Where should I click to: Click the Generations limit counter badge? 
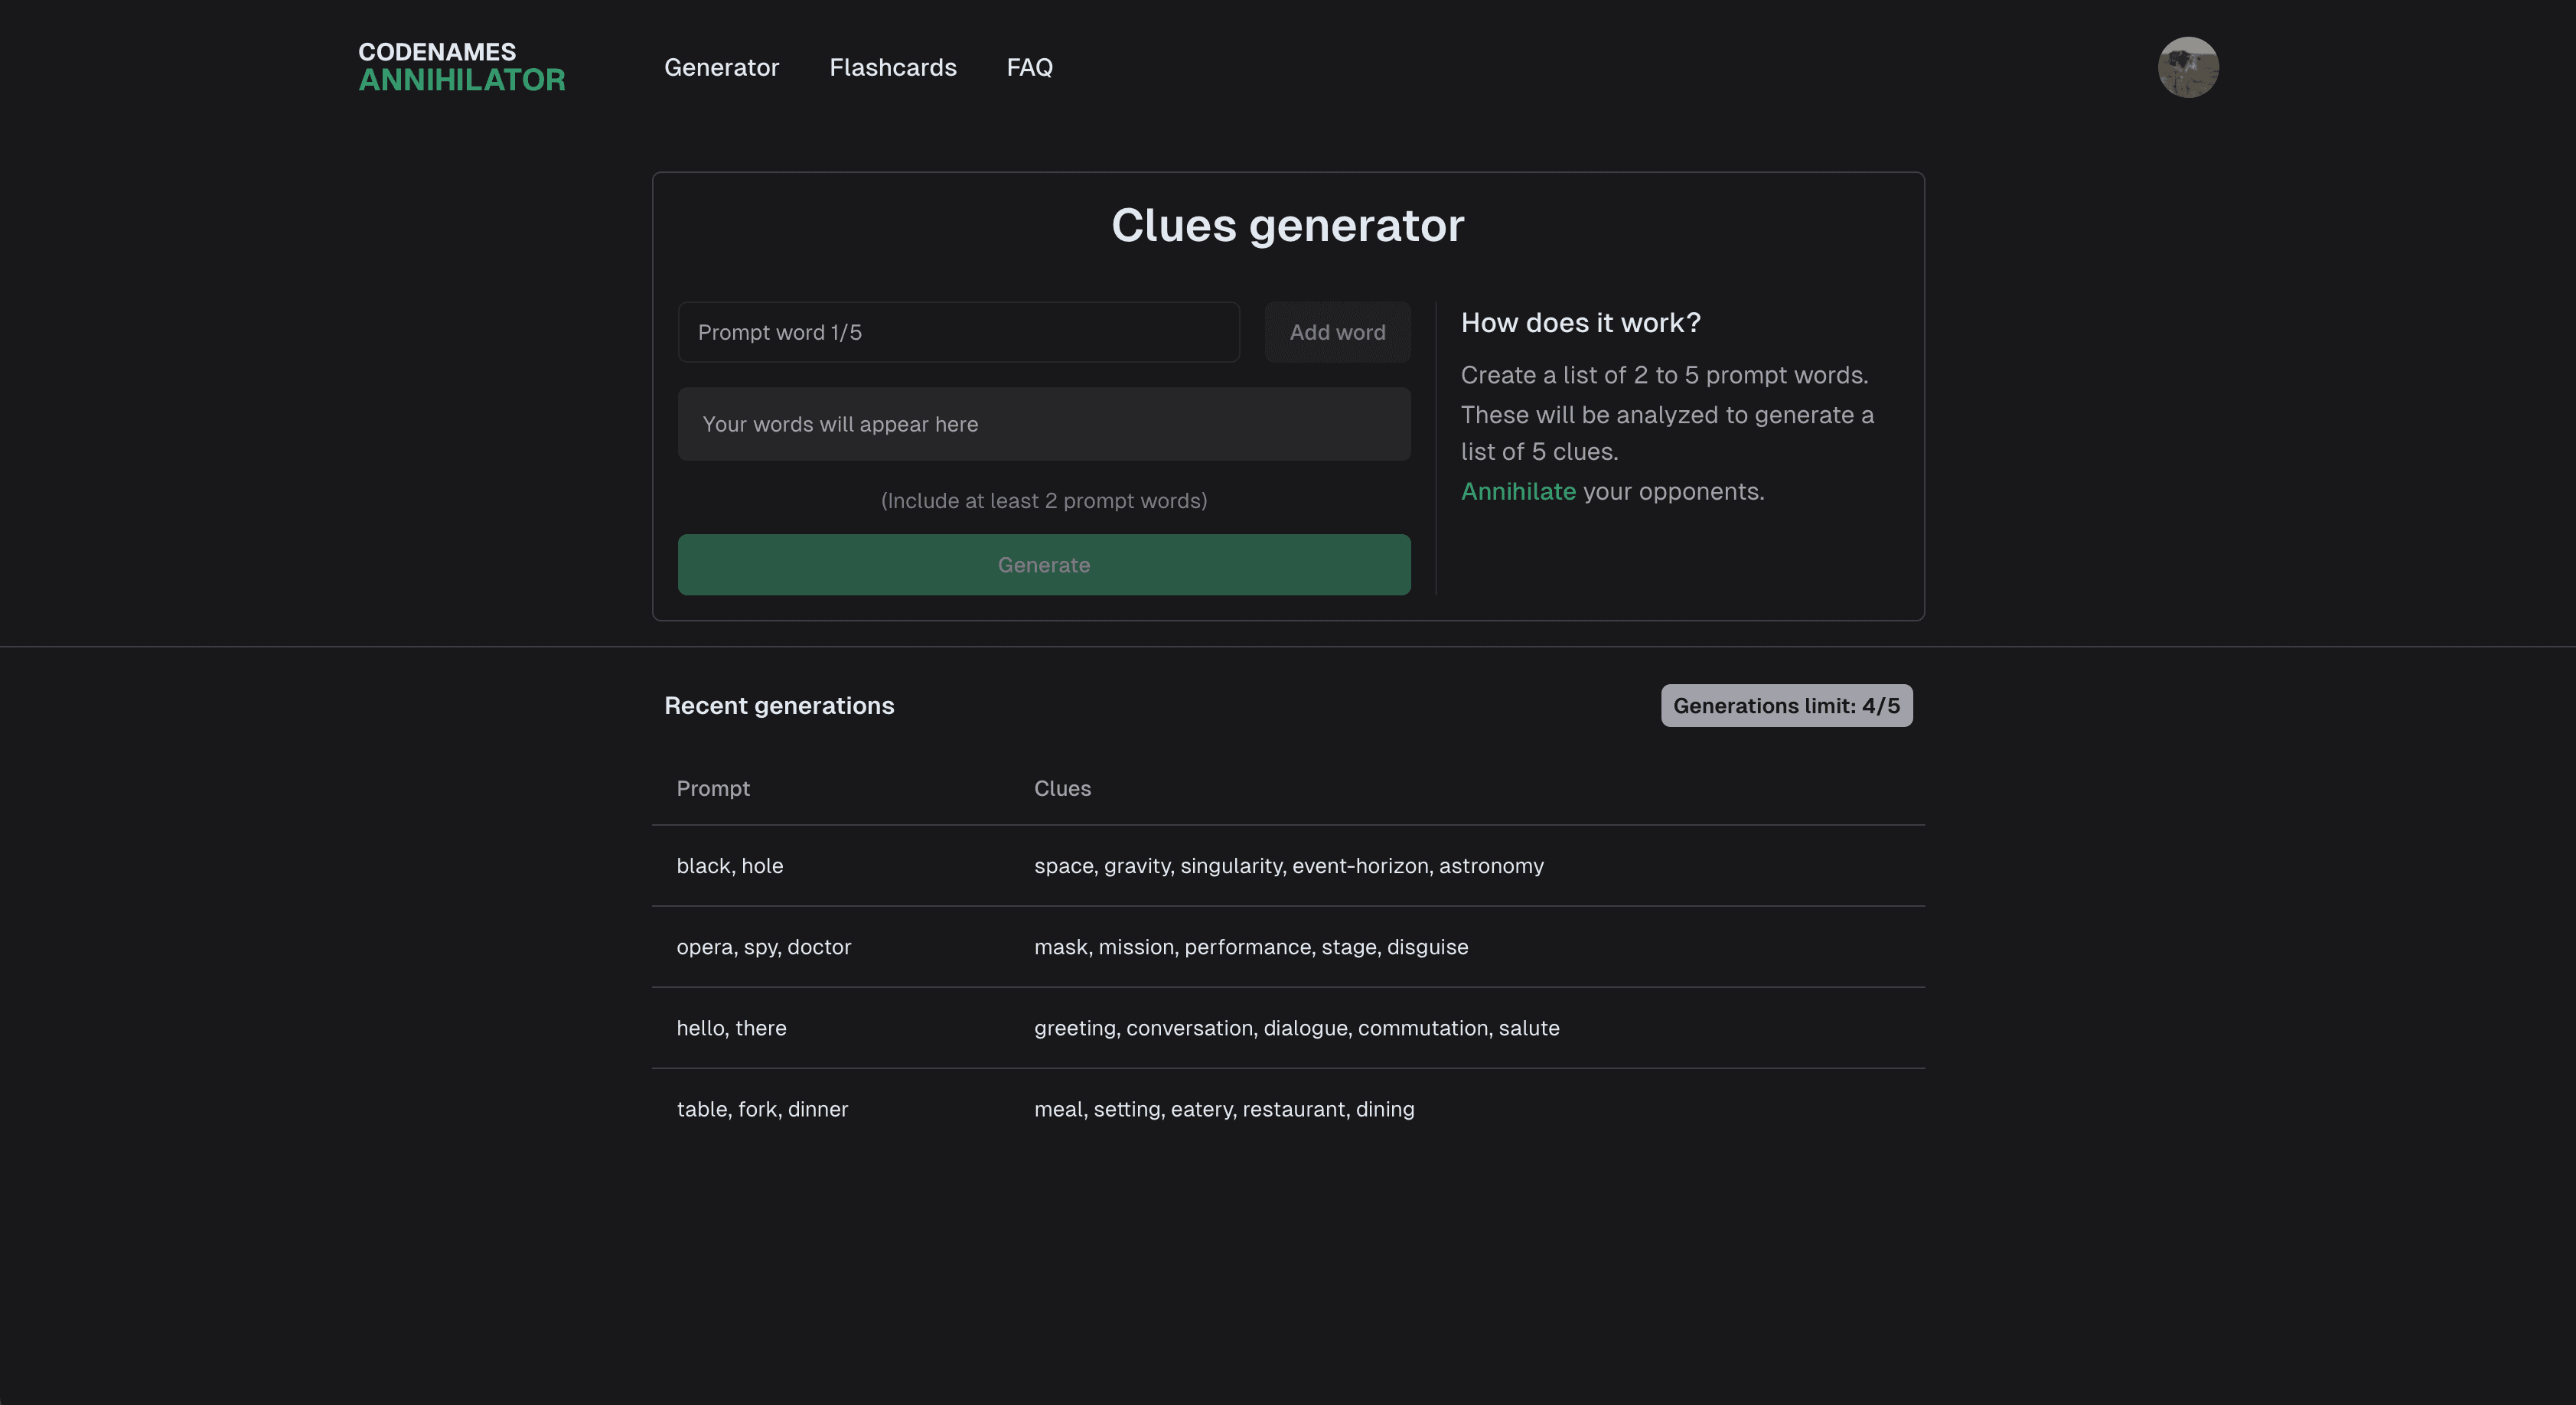coord(1785,704)
